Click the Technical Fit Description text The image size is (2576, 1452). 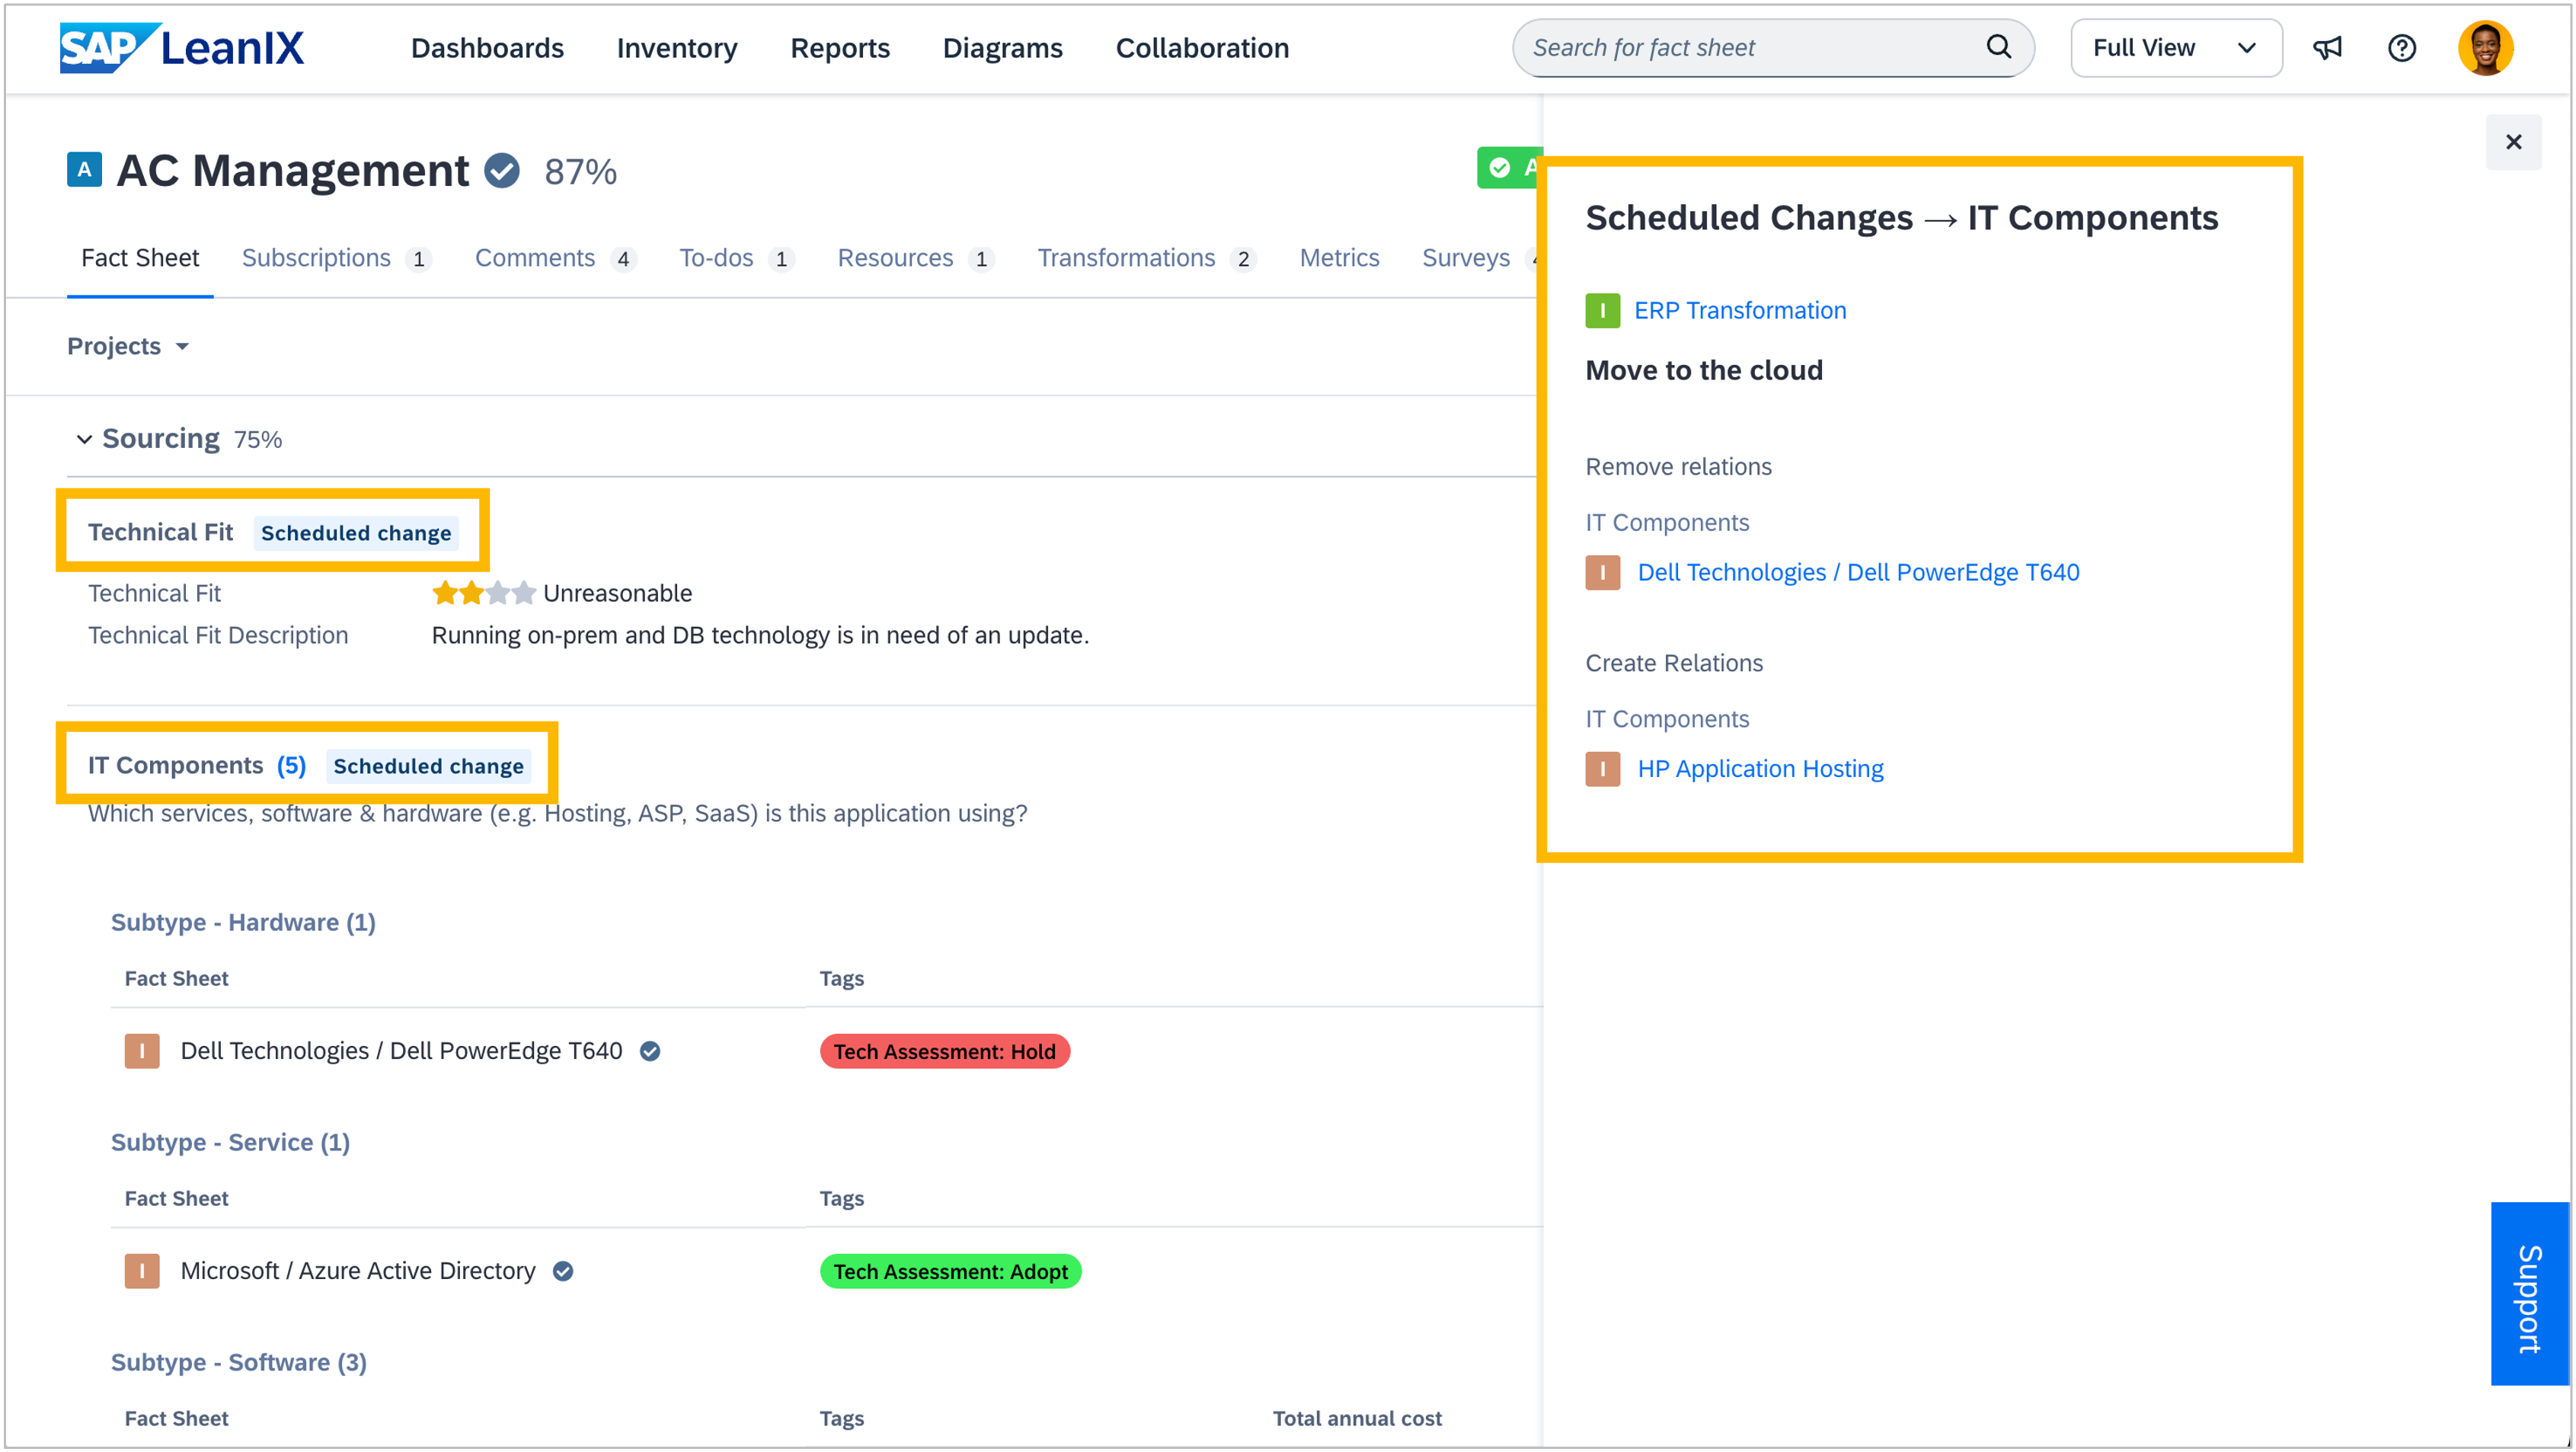tap(760, 635)
